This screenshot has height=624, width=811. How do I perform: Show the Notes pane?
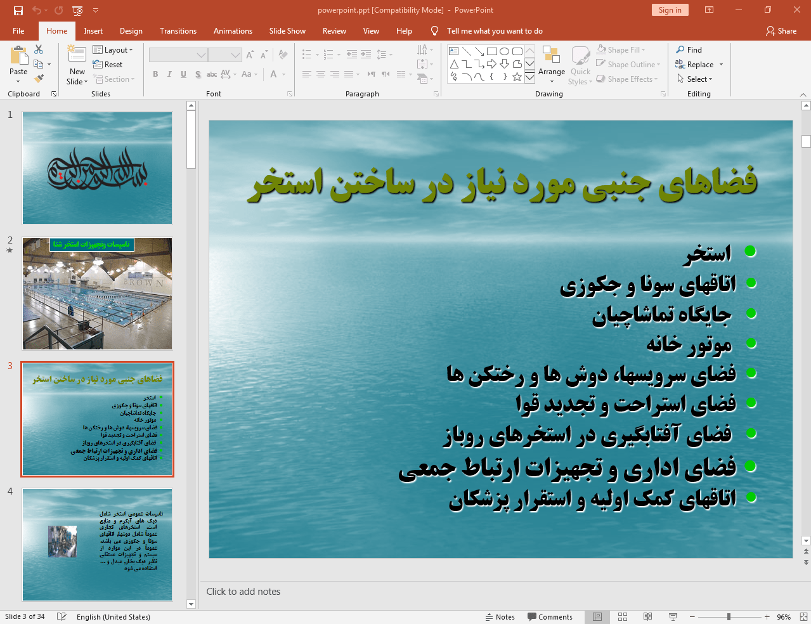point(500,616)
